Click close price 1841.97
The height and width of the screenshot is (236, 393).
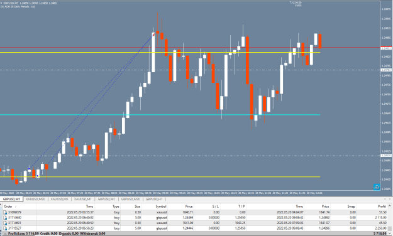324,223
